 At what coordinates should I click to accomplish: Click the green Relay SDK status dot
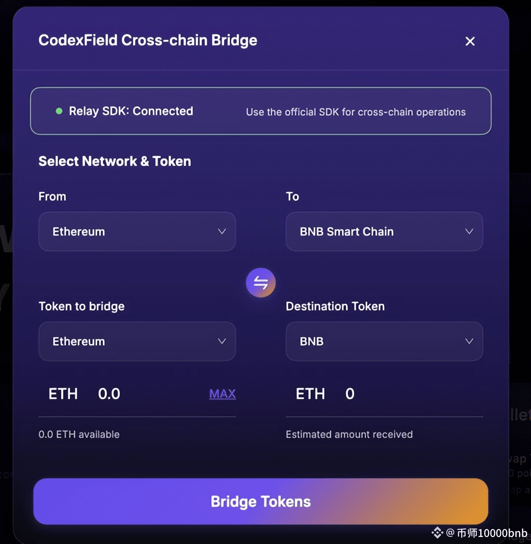[x=59, y=111]
